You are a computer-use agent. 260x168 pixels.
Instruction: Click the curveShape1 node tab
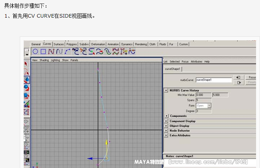(x=173, y=69)
